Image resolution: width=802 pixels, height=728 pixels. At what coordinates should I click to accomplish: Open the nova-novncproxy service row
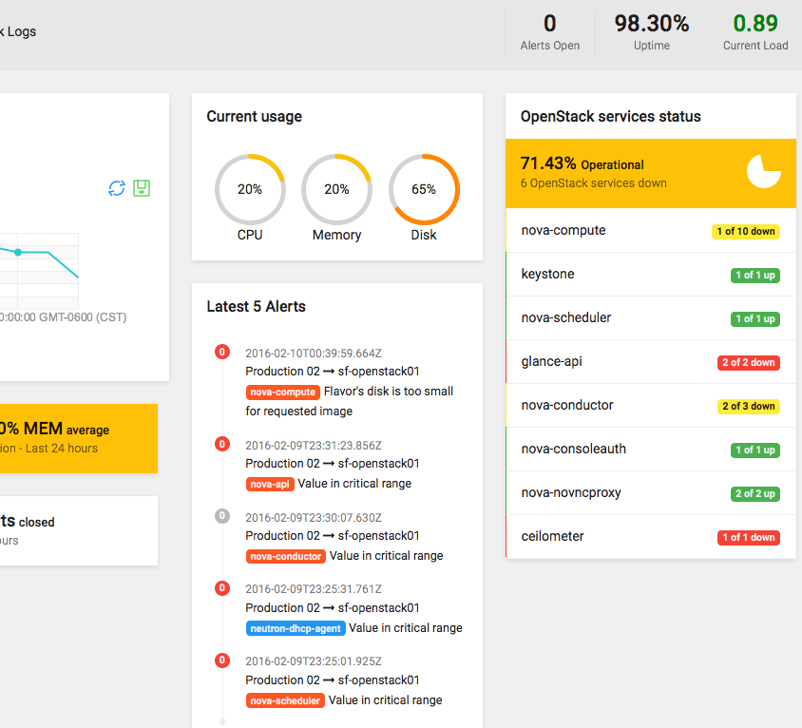click(x=651, y=492)
